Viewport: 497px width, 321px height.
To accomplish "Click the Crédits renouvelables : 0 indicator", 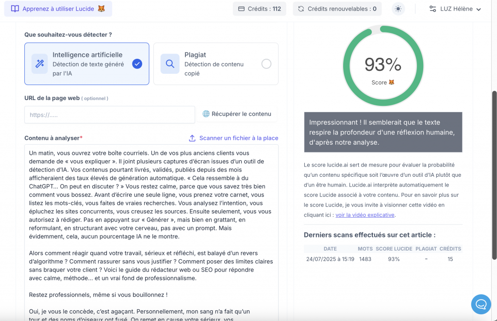I will click(337, 9).
